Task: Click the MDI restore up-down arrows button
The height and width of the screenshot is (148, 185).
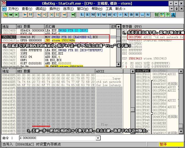Action: pos(177,9)
